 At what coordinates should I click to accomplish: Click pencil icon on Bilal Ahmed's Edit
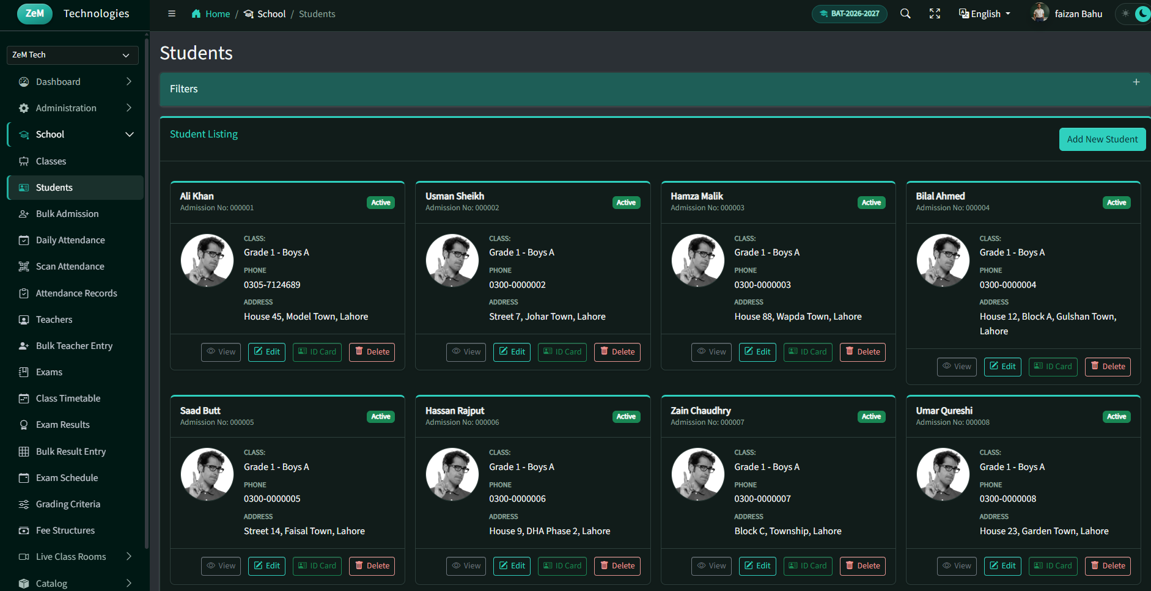click(994, 366)
